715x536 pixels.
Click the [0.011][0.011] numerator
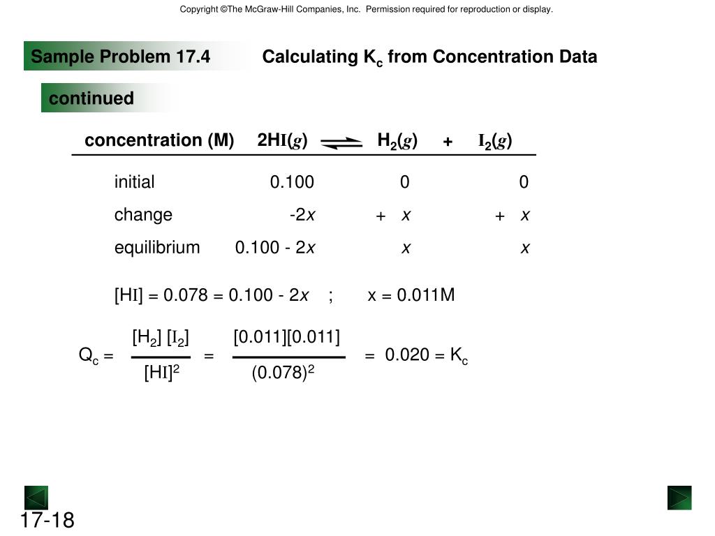pyautogui.click(x=287, y=337)
